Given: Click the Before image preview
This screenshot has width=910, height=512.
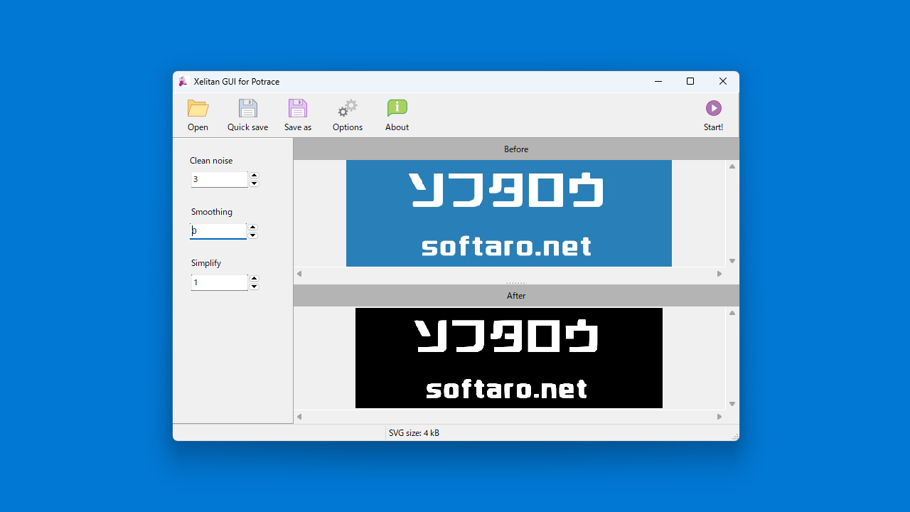Looking at the screenshot, I should pos(509,213).
